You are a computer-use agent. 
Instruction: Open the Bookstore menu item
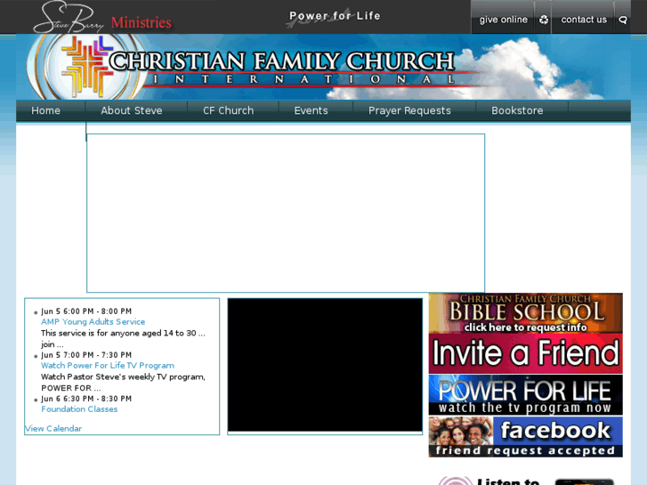tap(517, 110)
